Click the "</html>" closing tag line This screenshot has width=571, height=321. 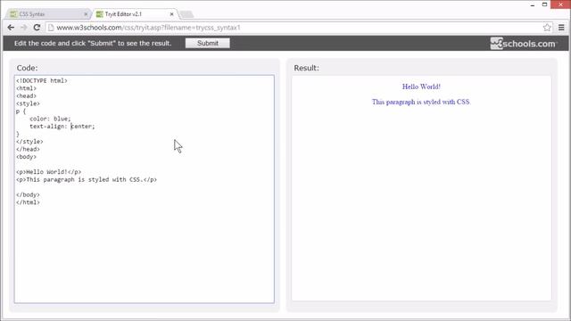tap(28, 202)
